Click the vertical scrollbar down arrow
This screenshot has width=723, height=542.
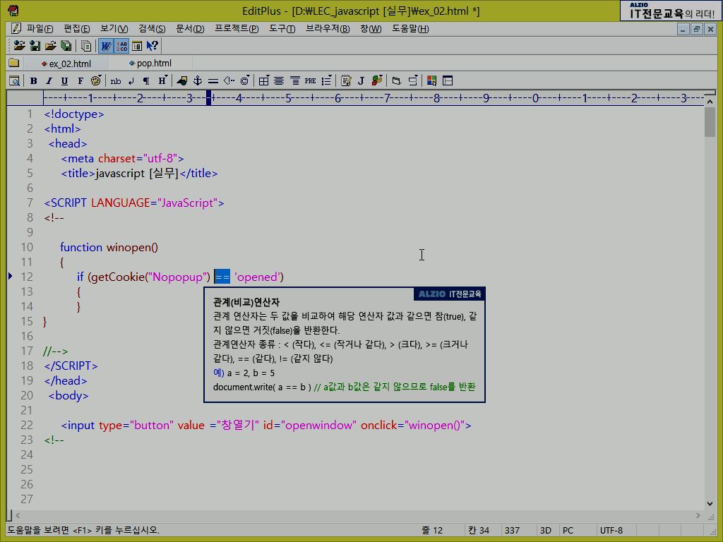pyautogui.click(x=710, y=504)
